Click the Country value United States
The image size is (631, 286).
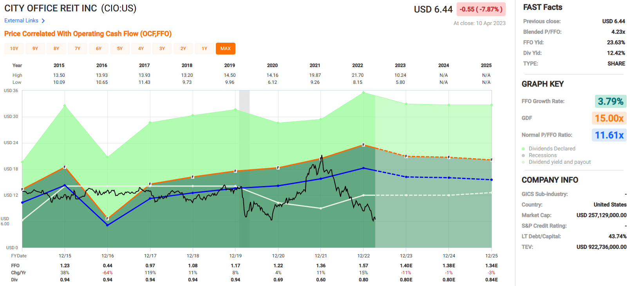(x=610, y=205)
